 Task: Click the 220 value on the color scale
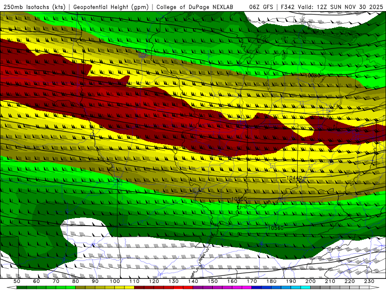[350, 281]
